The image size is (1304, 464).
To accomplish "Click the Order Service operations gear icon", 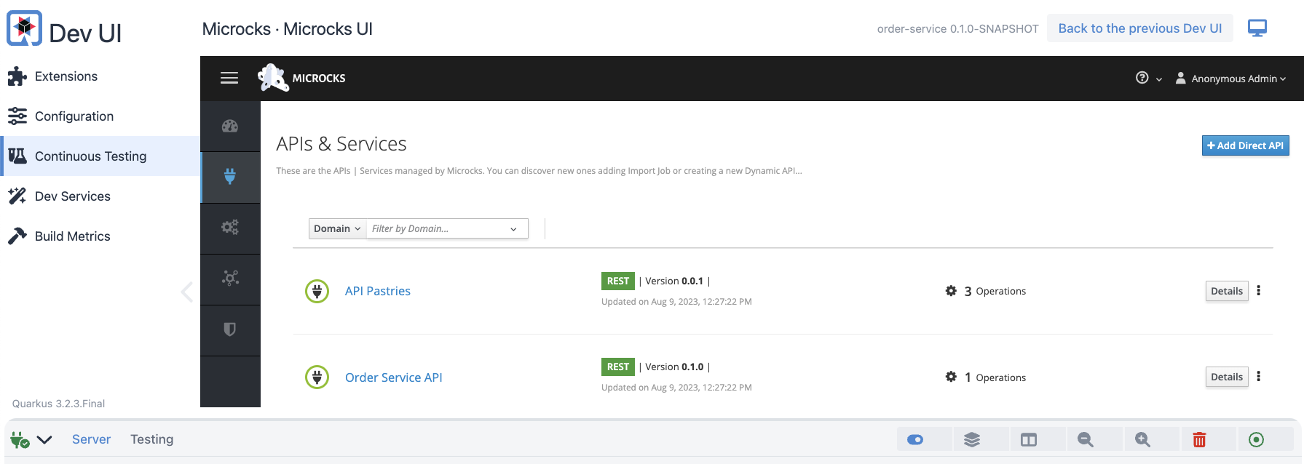I will 951,377.
